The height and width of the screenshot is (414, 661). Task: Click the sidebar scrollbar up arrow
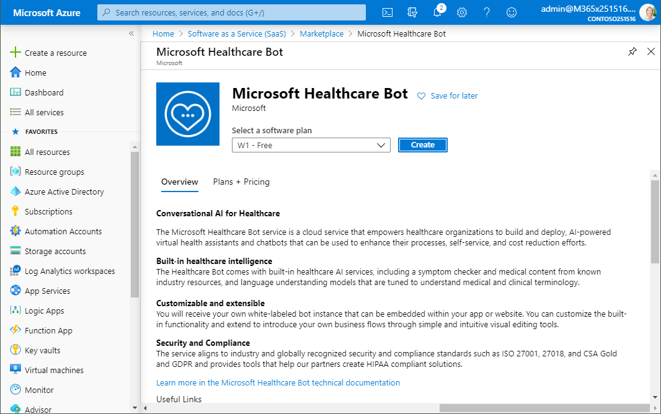coord(135,147)
